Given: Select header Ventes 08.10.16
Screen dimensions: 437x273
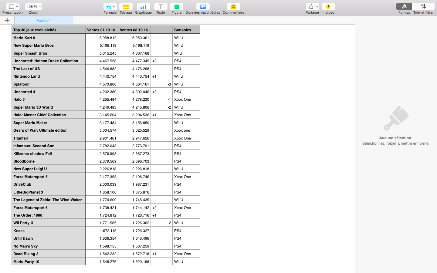Looking at the screenshot, I should point(134,30).
